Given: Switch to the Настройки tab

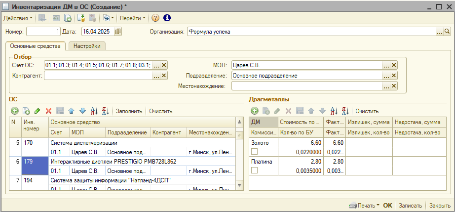Looking at the screenshot, I should 87,46.
